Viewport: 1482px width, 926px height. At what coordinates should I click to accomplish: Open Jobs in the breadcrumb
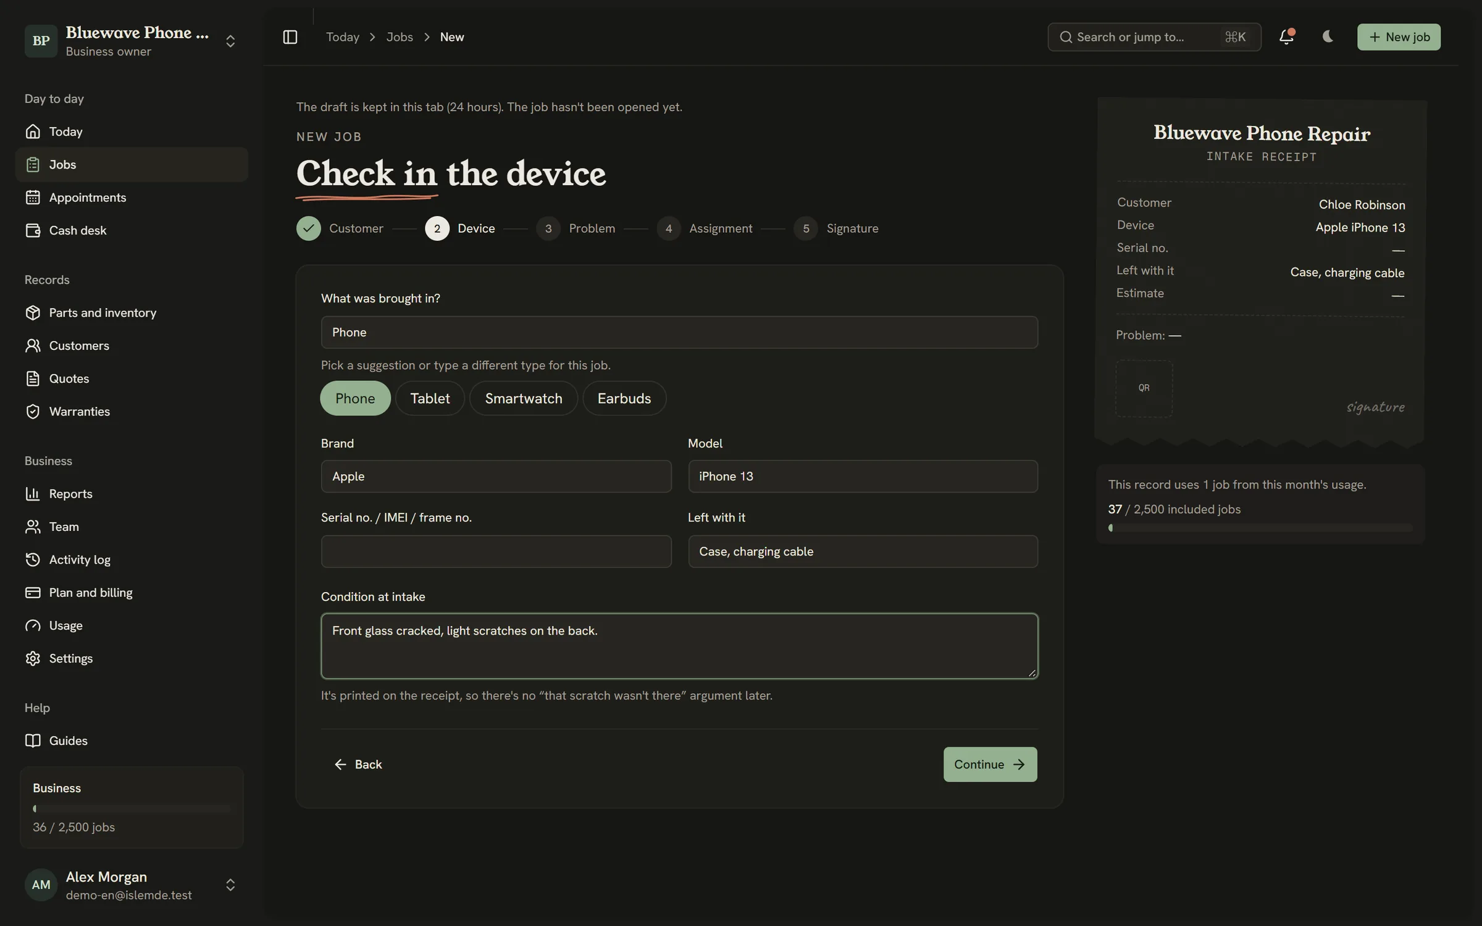tap(400, 37)
